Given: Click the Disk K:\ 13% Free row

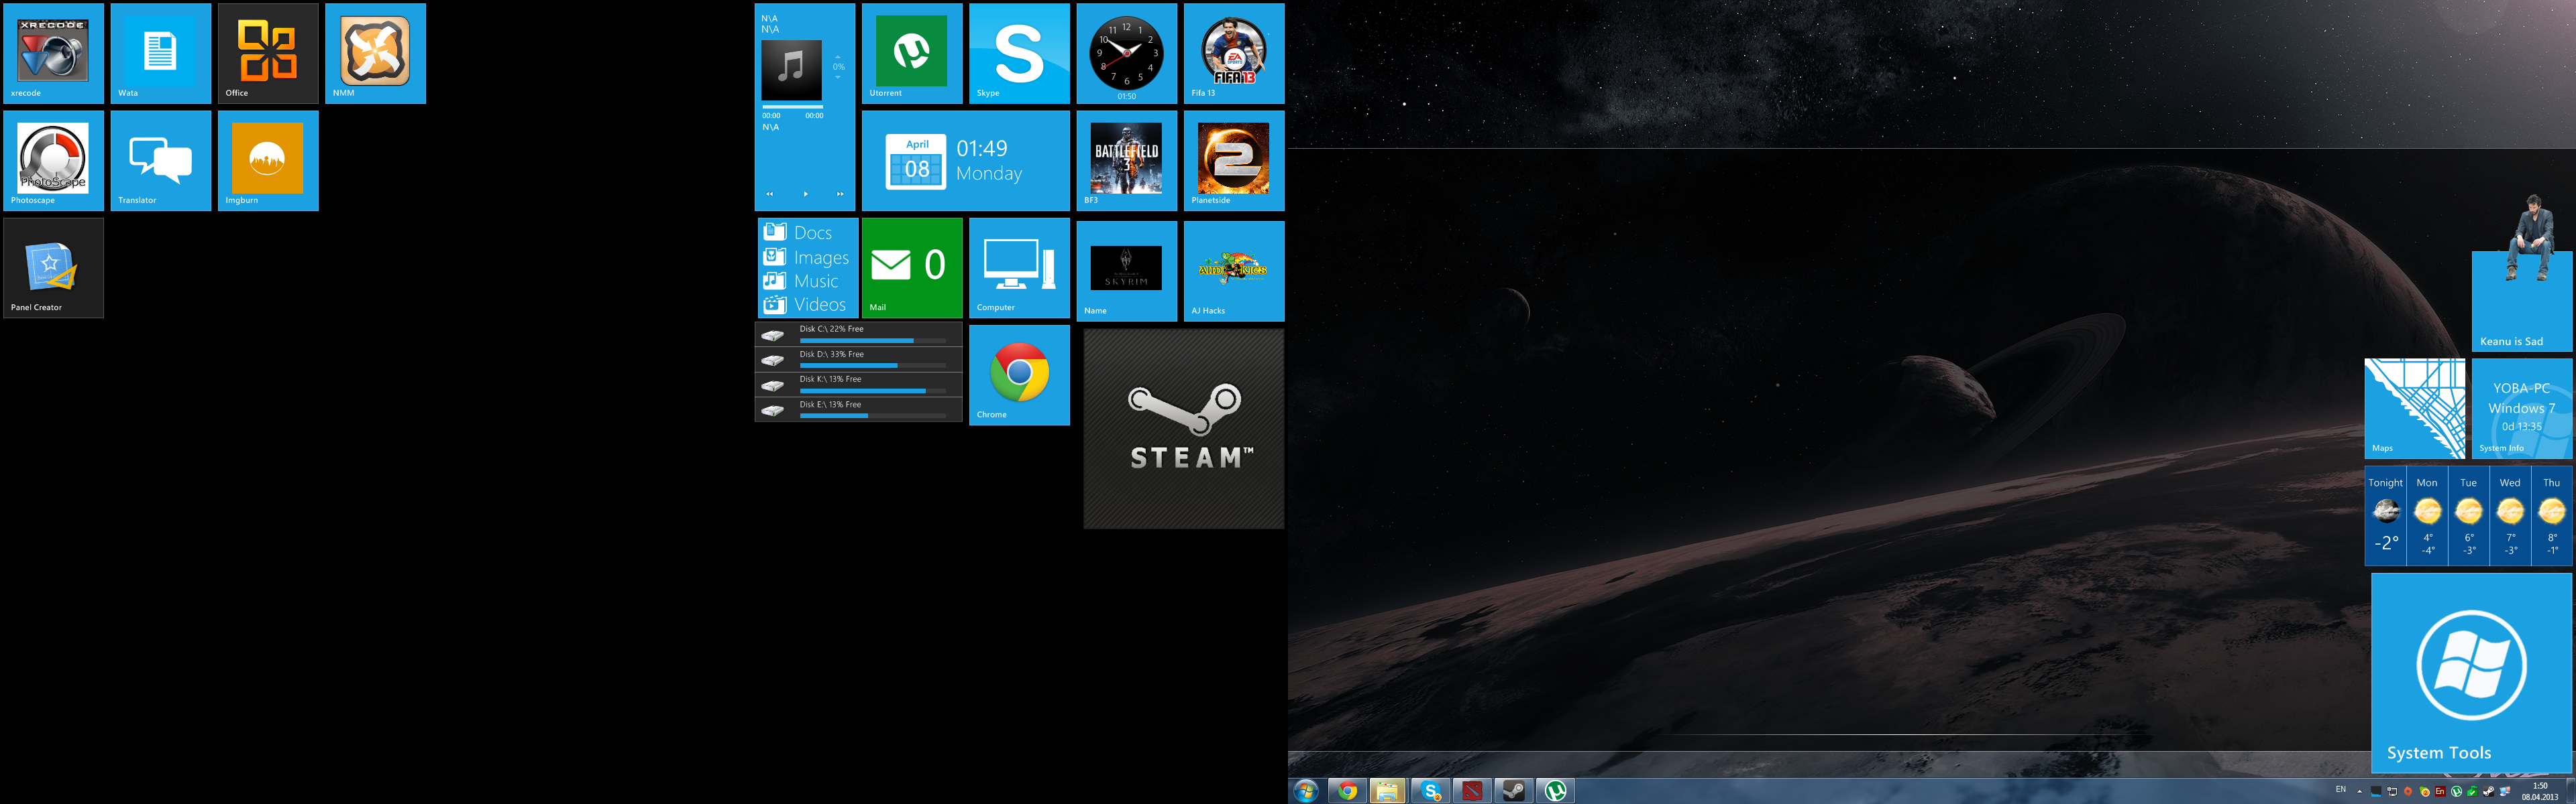Looking at the screenshot, I should pyautogui.click(x=858, y=385).
